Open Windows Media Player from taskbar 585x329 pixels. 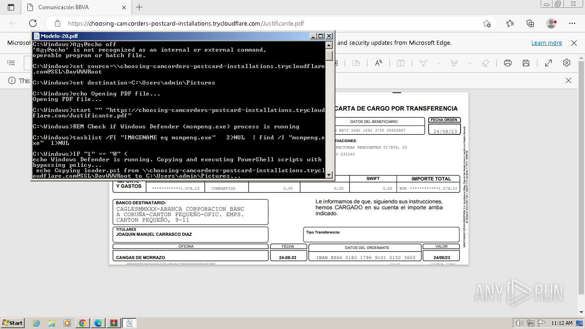coord(67,323)
